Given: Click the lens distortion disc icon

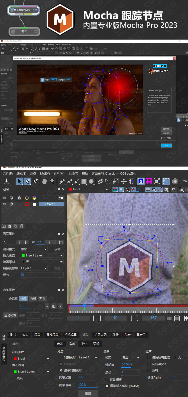Looking at the screenshot, I should pos(175,181).
